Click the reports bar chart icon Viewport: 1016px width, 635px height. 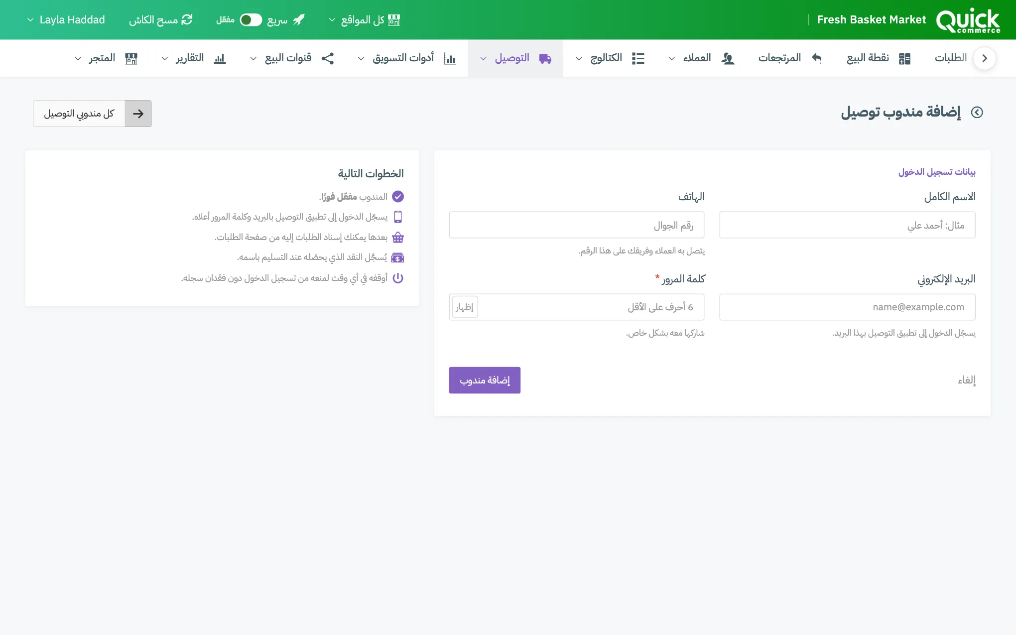pos(220,58)
